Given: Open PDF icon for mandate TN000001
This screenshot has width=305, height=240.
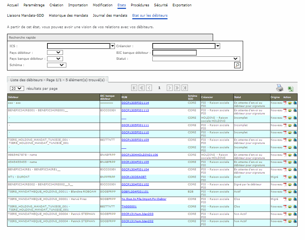Looking at the screenshot, I should coord(285,207).
